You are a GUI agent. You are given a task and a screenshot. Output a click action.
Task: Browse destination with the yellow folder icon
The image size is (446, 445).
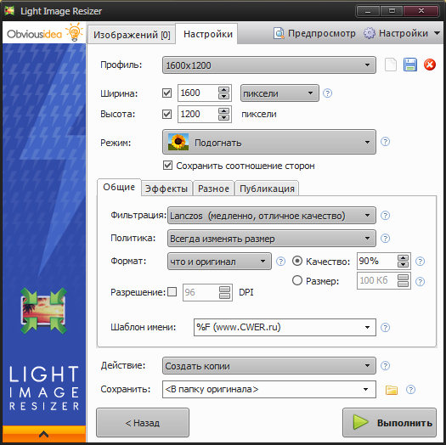(391, 390)
